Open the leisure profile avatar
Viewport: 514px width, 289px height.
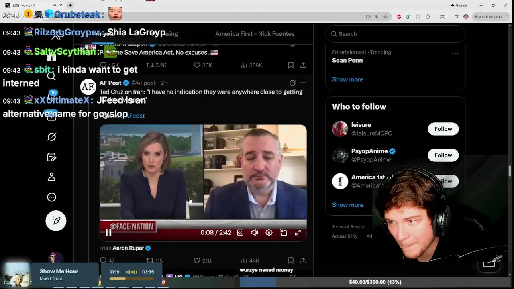[x=340, y=129]
